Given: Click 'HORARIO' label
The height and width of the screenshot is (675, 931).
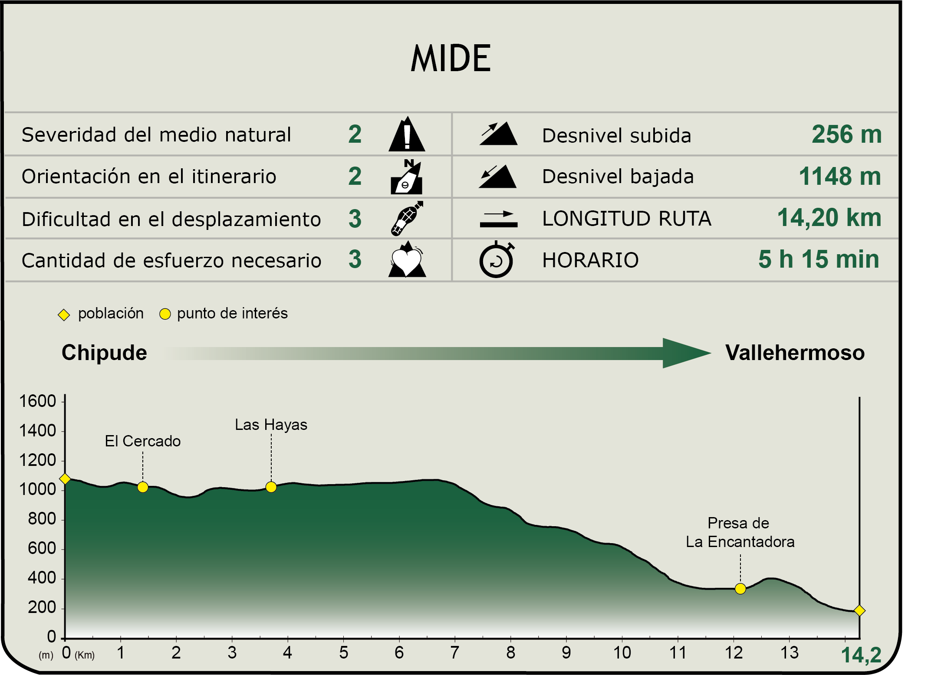Looking at the screenshot, I should pos(590,260).
